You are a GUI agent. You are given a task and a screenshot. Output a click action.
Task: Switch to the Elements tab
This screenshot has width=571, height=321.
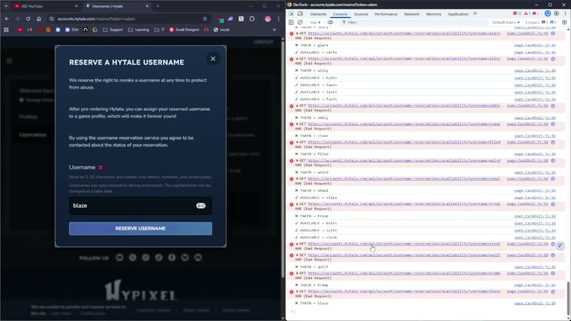click(318, 14)
